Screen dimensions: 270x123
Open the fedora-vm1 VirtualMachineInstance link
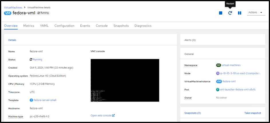pos(229,81)
